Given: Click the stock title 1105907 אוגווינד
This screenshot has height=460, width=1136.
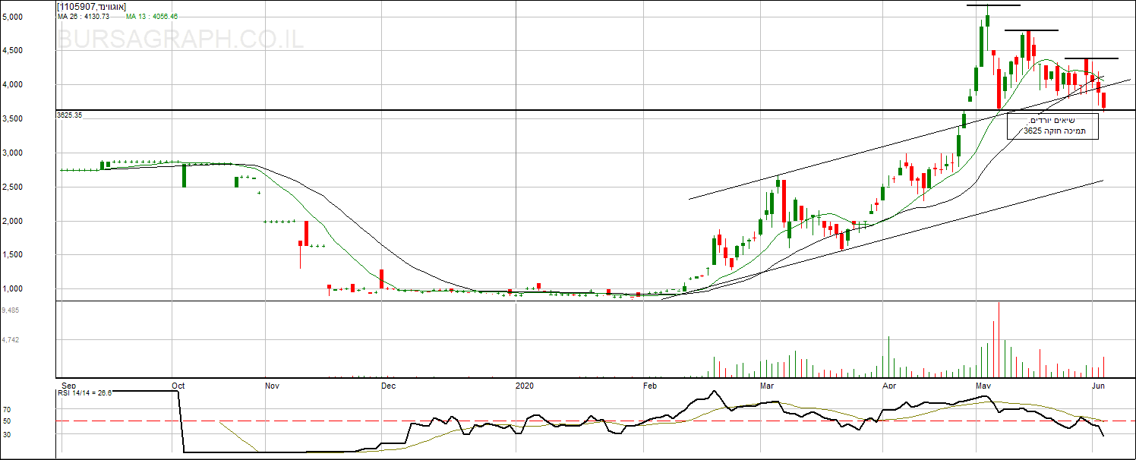Looking at the screenshot, I should tap(92, 6).
